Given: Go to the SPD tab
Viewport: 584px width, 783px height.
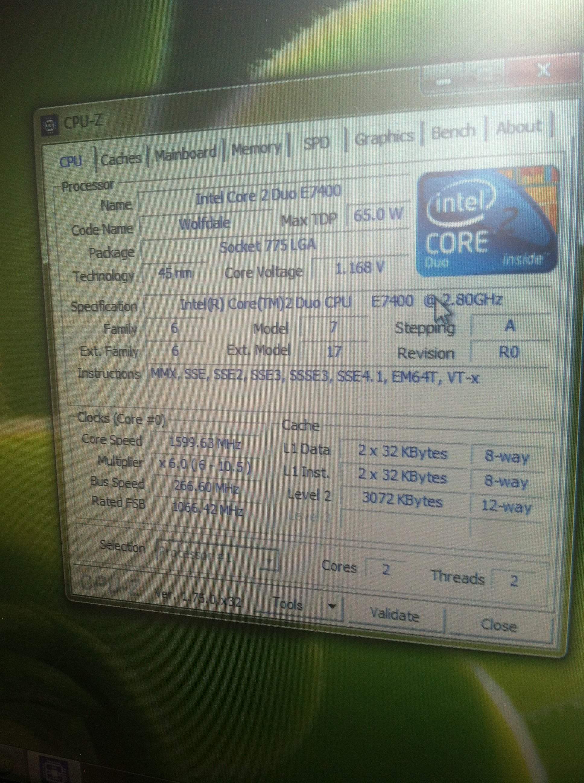Looking at the screenshot, I should click(x=316, y=142).
